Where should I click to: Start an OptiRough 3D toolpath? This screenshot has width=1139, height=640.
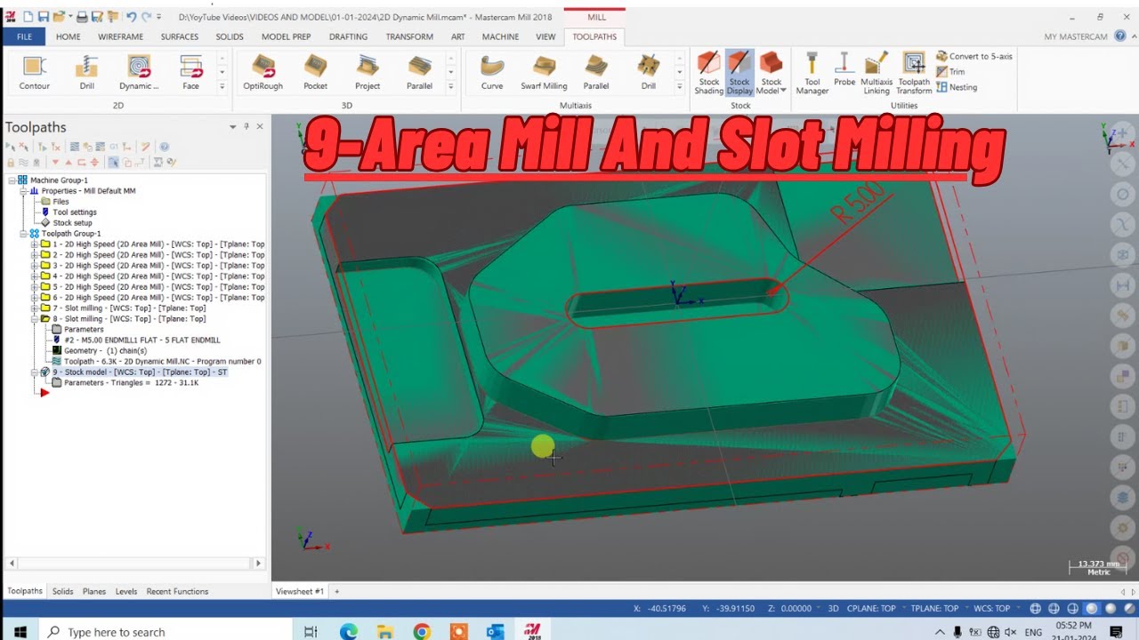tap(263, 72)
